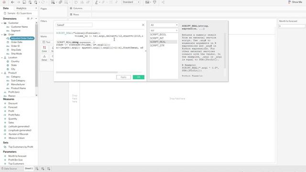Select SCRIPT_BOOL in function list
The image size is (306, 172).
(158, 34)
